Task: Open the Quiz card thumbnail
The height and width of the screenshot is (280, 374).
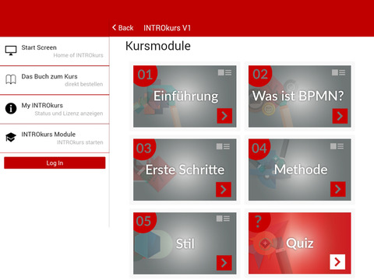Action: tap(300, 243)
